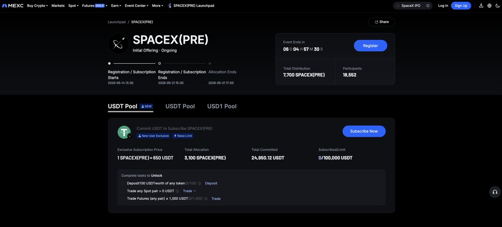Click the info icon next to Deposit task
The width and height of the screenshot is (502, 227).
tap(199, 183)
